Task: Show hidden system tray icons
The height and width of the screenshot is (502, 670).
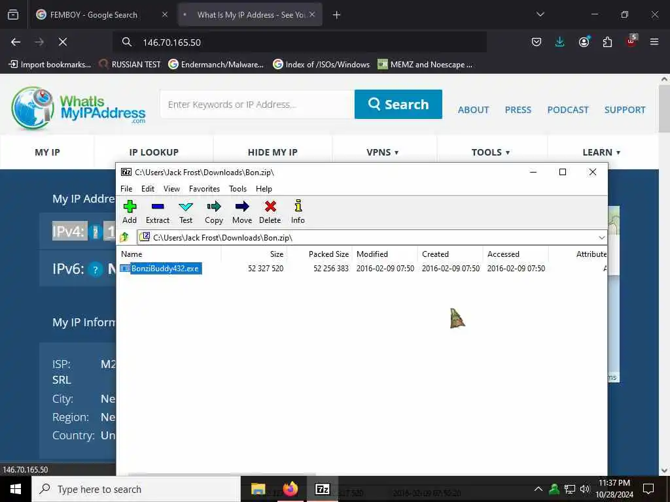Action: tap(538, 489)
